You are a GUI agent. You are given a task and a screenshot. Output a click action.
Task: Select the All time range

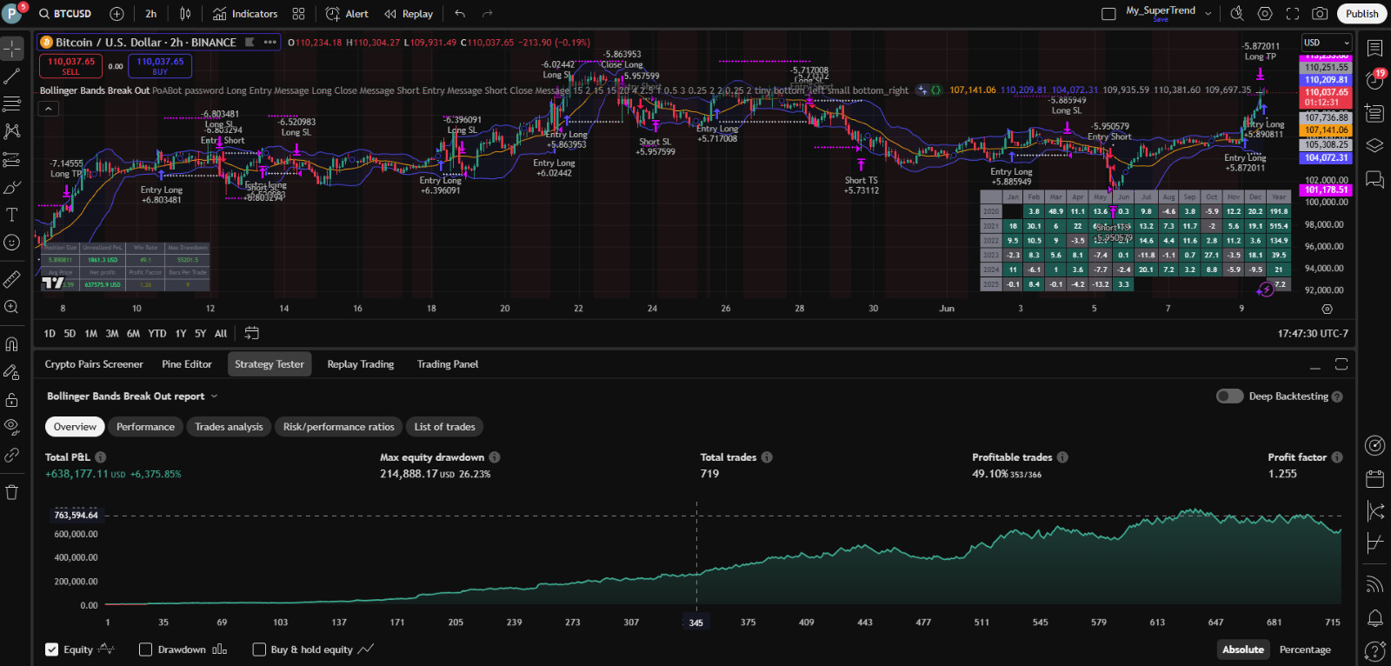(221, 333)
